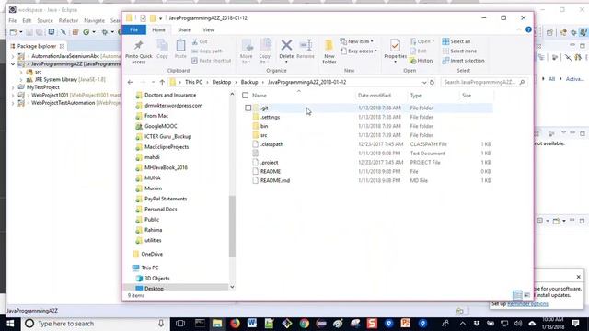Click the Back navigation arrow
This screenshot has height=331, width=589.
[131, 82]
